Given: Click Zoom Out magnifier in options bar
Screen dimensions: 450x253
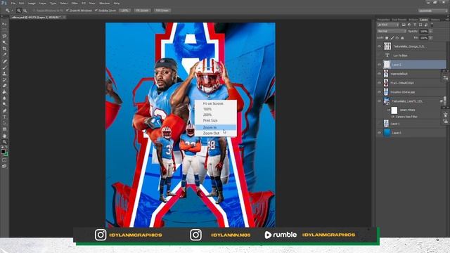Looking at the screenshot, I should (x=25, y=11).
